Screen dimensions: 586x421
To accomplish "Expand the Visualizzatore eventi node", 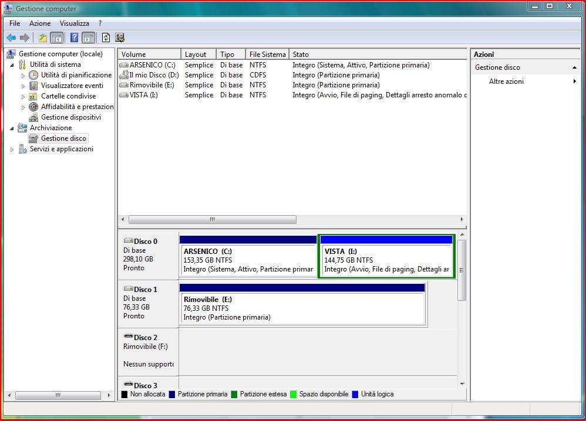I will pos(23,86).
